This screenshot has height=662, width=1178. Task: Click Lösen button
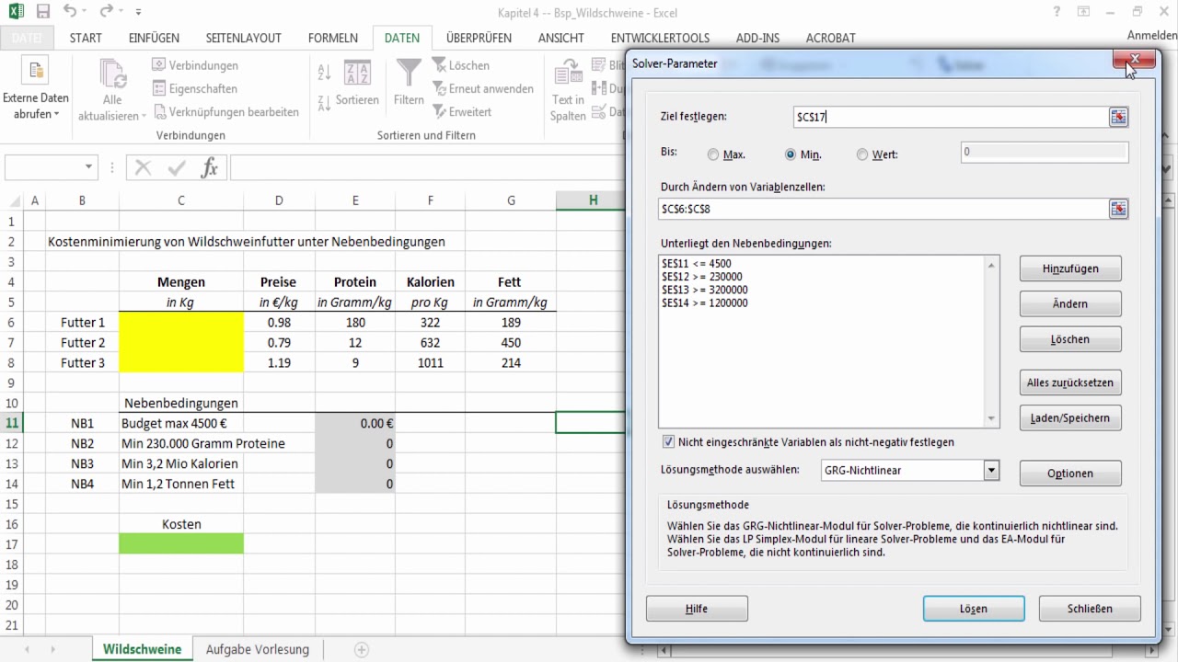(974, 609)
